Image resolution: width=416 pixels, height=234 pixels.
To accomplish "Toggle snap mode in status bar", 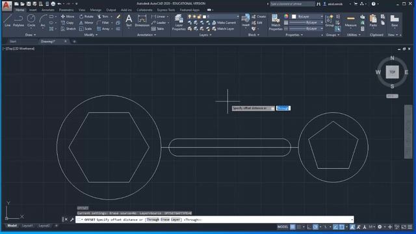I will click(299, 227).
